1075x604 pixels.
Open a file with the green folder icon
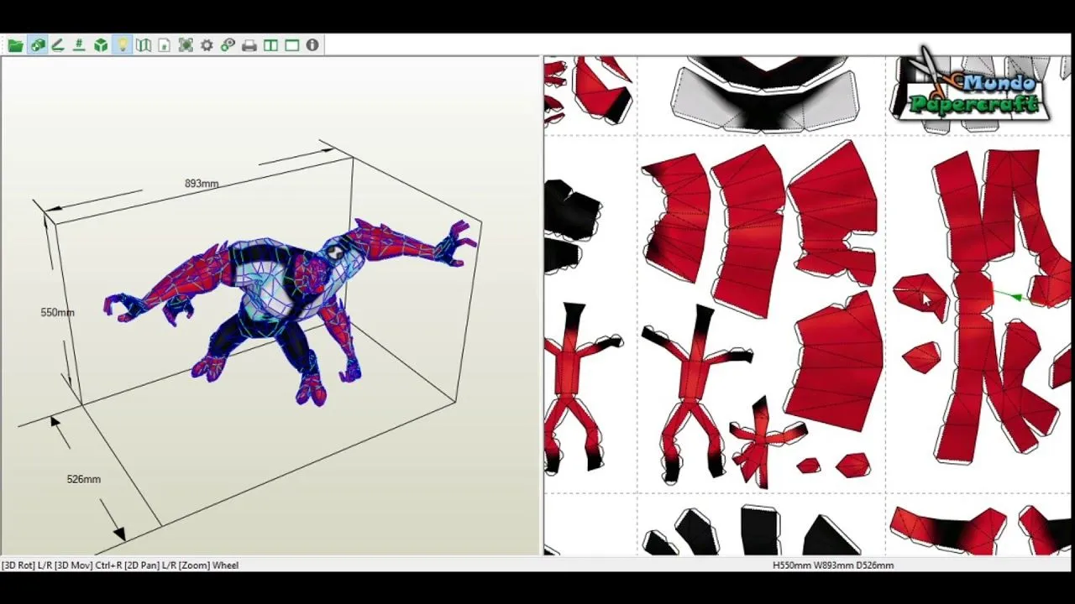pyautogui.click(x=15, y=45)
